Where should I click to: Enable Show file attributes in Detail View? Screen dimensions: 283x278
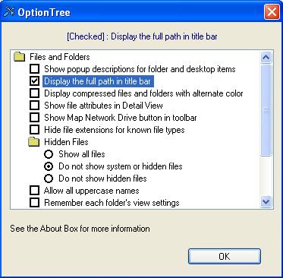[x=34, y=106]
